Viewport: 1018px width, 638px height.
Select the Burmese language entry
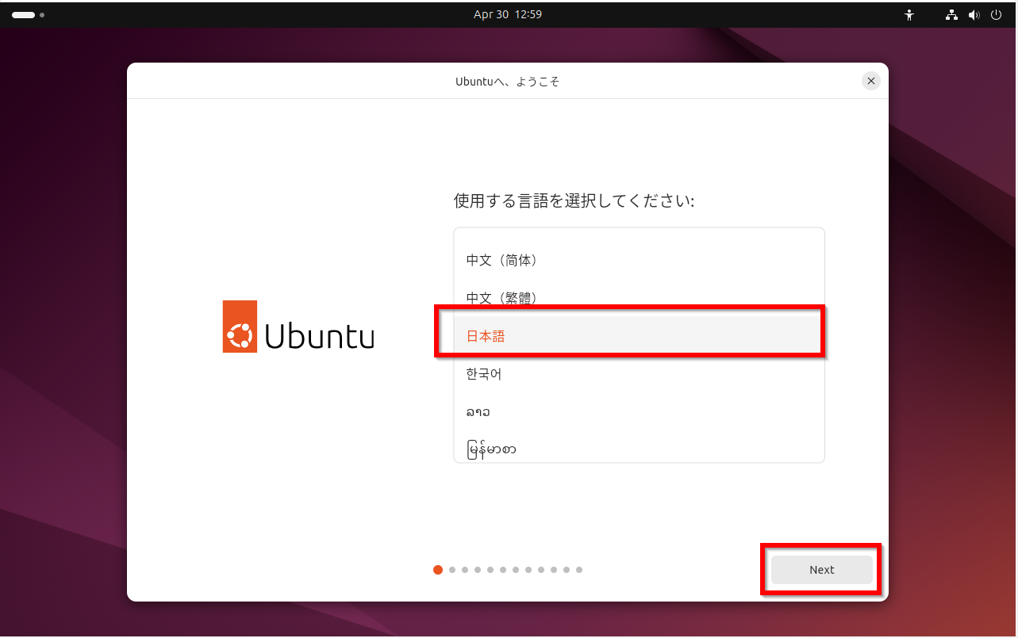(639, 449)
